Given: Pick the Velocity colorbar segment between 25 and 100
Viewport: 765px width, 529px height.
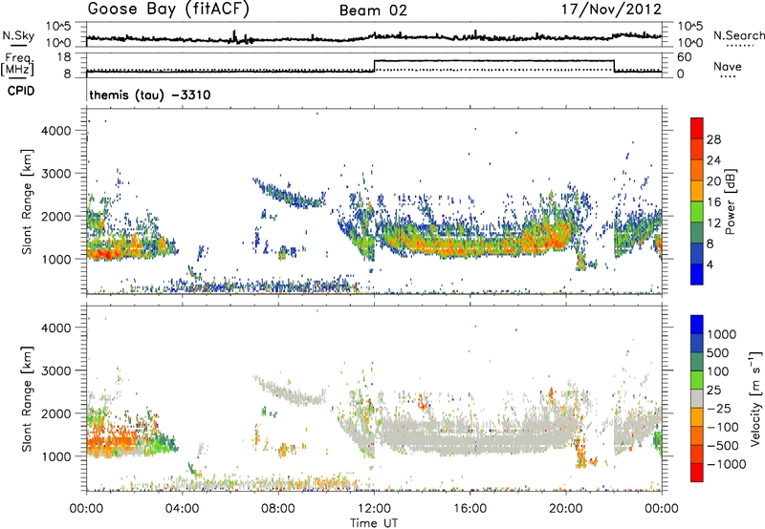Looking at the screenshot, I should click(697, 380).
